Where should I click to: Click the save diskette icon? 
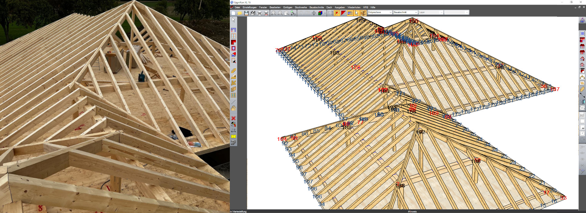(x=246, y=13)
